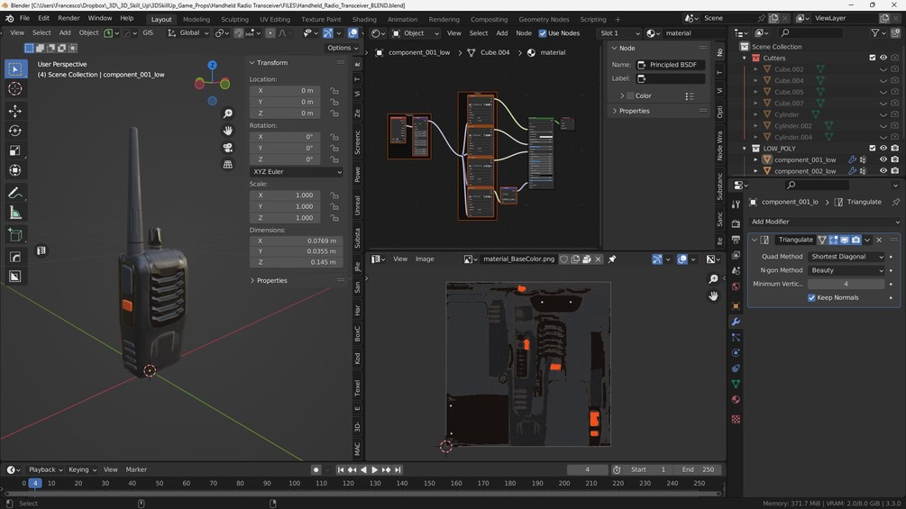
Task: Open the Modifier properties wrench tab
Action: pyautogui.click(x=736, y=322)
